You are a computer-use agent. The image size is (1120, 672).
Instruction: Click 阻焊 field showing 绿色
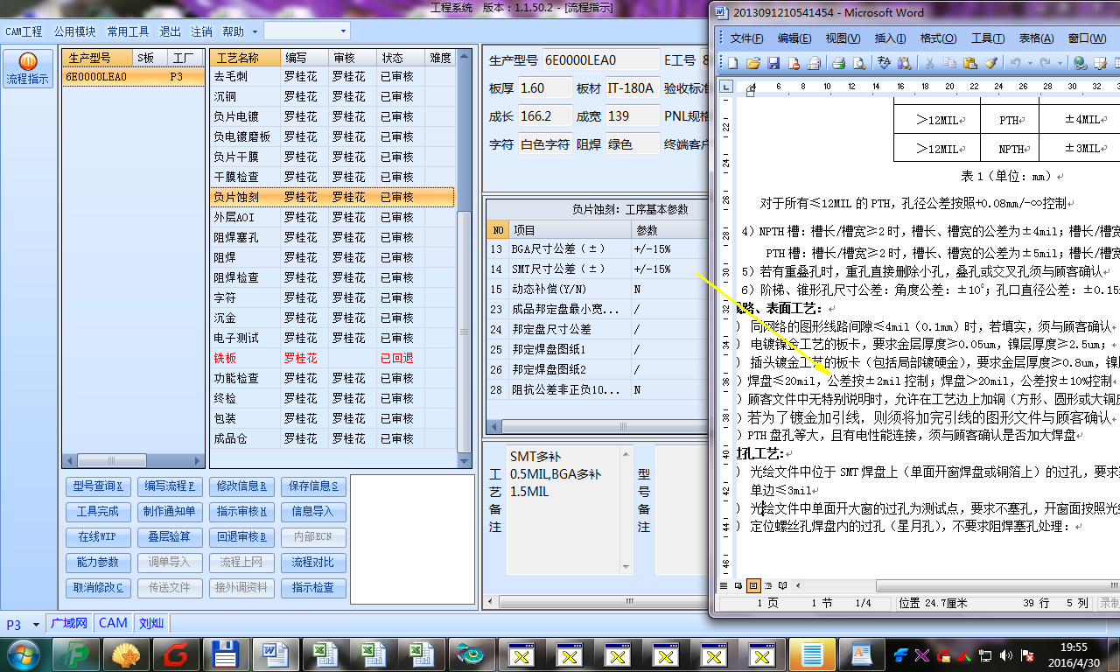[x=632, y=144]
